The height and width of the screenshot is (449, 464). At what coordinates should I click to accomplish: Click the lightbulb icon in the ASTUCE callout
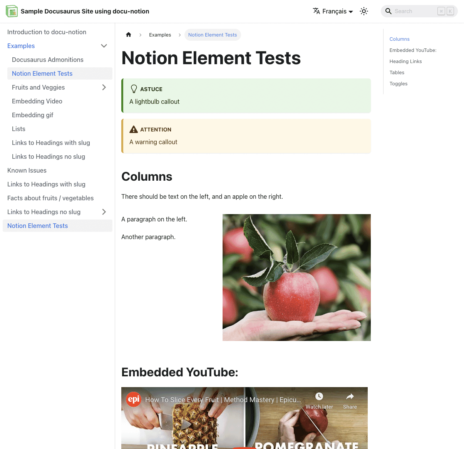point(134,88)
